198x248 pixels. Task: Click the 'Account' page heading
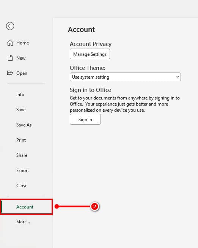click(x=82, y=29)
